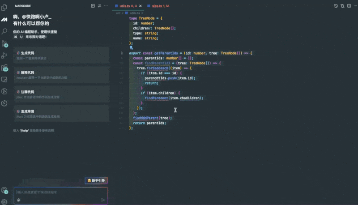Open the Extensions view icon
The image size is (358, 205).
[4, 68]
